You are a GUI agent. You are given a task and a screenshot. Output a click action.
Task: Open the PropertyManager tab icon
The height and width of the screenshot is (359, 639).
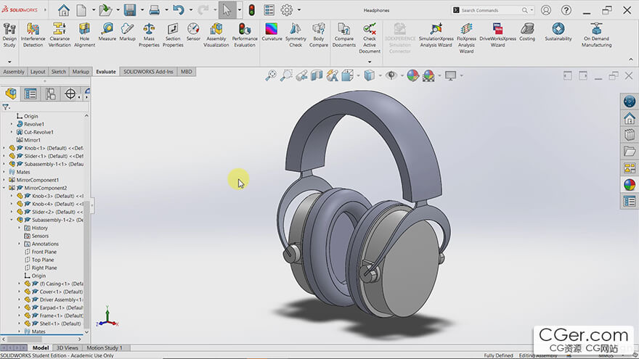(x=30, y=94)
